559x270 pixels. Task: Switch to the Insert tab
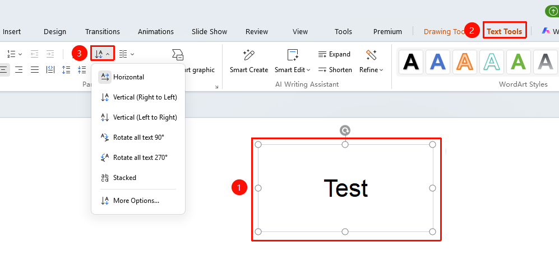tap(12, 32)
